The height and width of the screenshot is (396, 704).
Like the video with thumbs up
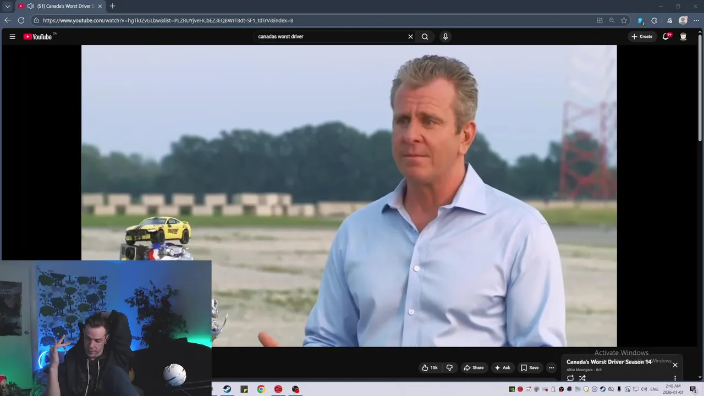pos(430,367)
